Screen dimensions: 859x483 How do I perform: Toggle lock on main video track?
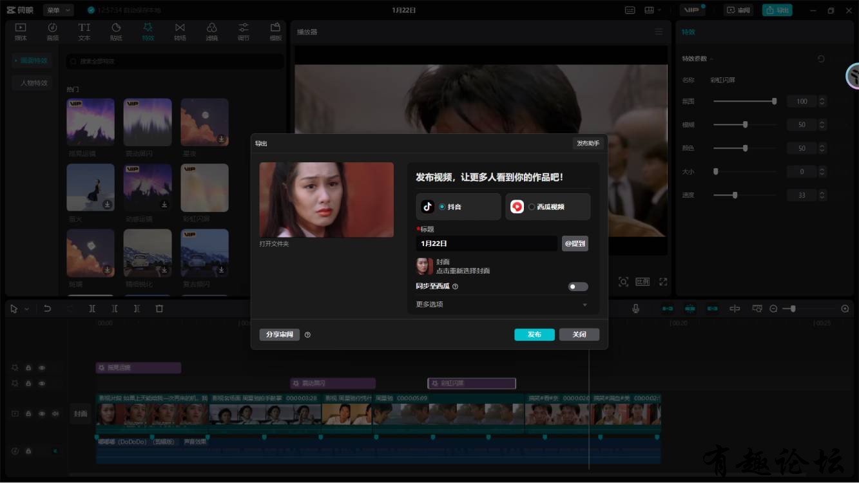click(x=28, y=413)
